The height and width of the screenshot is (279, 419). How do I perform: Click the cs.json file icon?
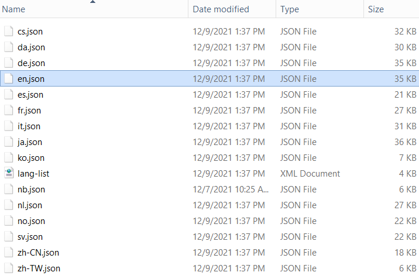click(x=8, y=32)
